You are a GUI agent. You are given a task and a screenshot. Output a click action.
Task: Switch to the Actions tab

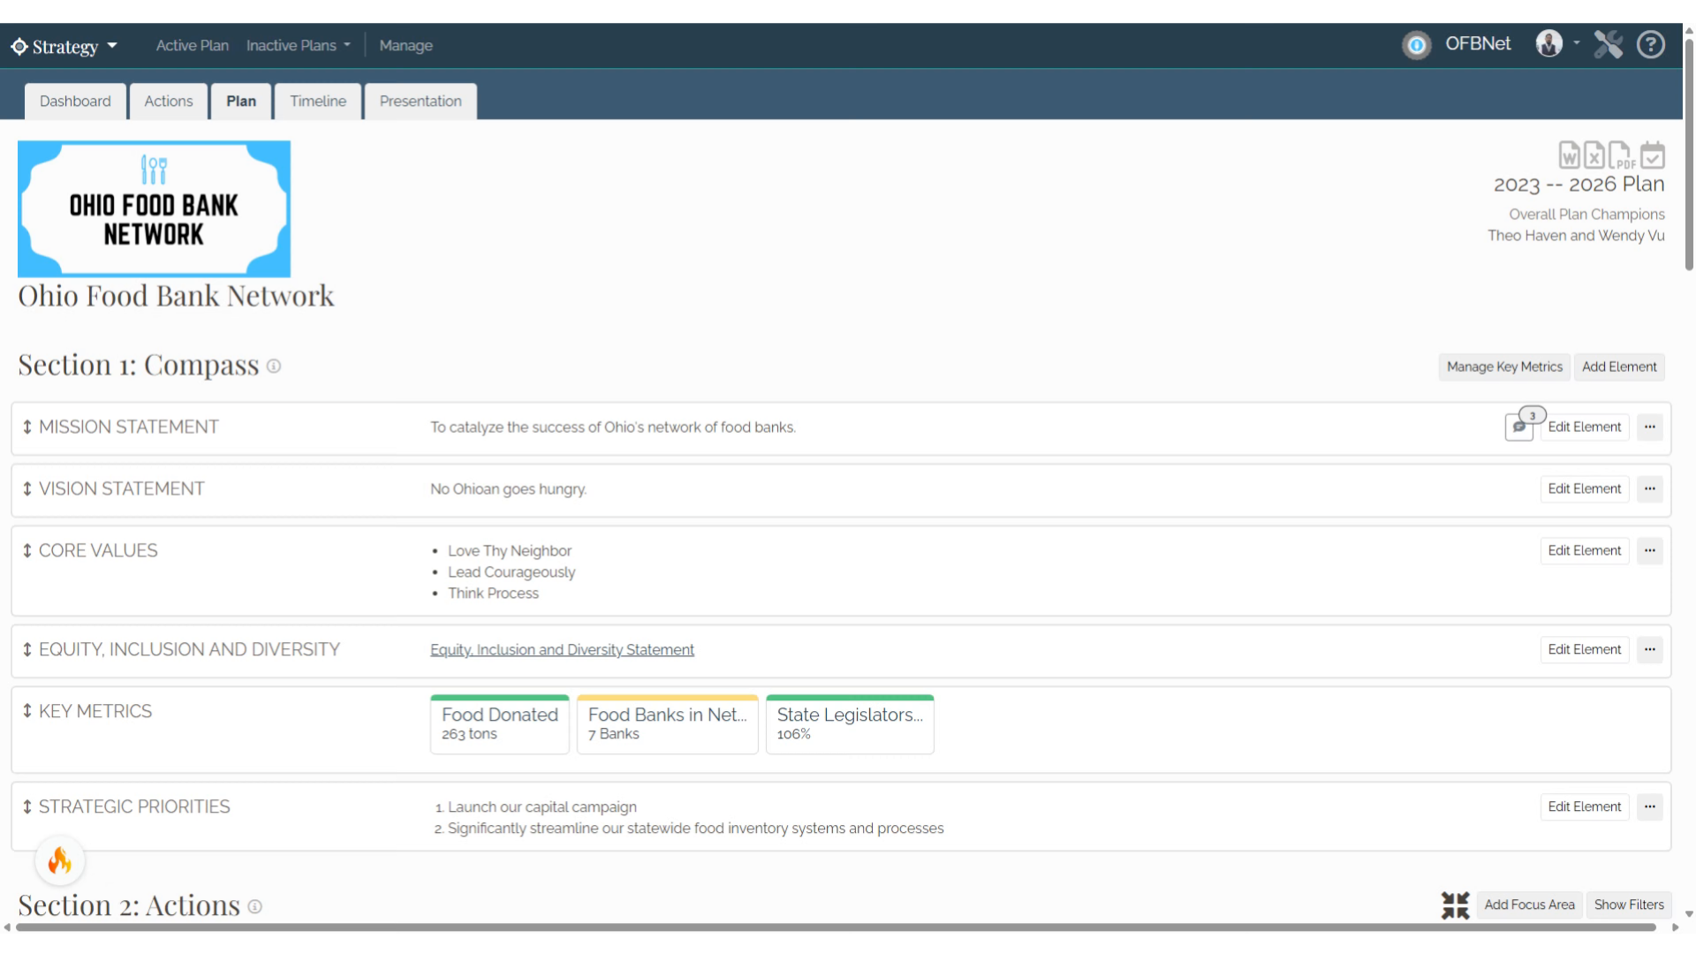[168, 101]
